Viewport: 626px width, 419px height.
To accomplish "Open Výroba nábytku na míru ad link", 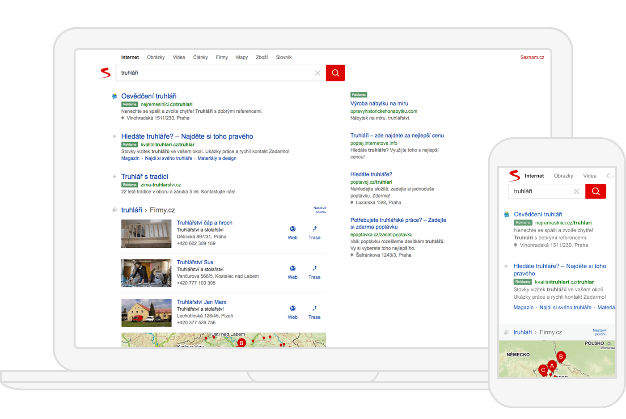I will [x=379, y=103].
